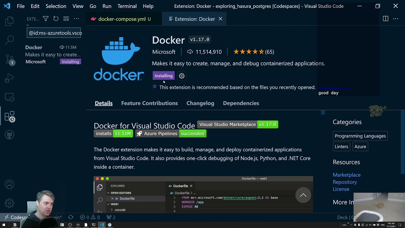Screen dimensions: 405x228
Task: Switch to the Dependencies tab
Action: 241,103
